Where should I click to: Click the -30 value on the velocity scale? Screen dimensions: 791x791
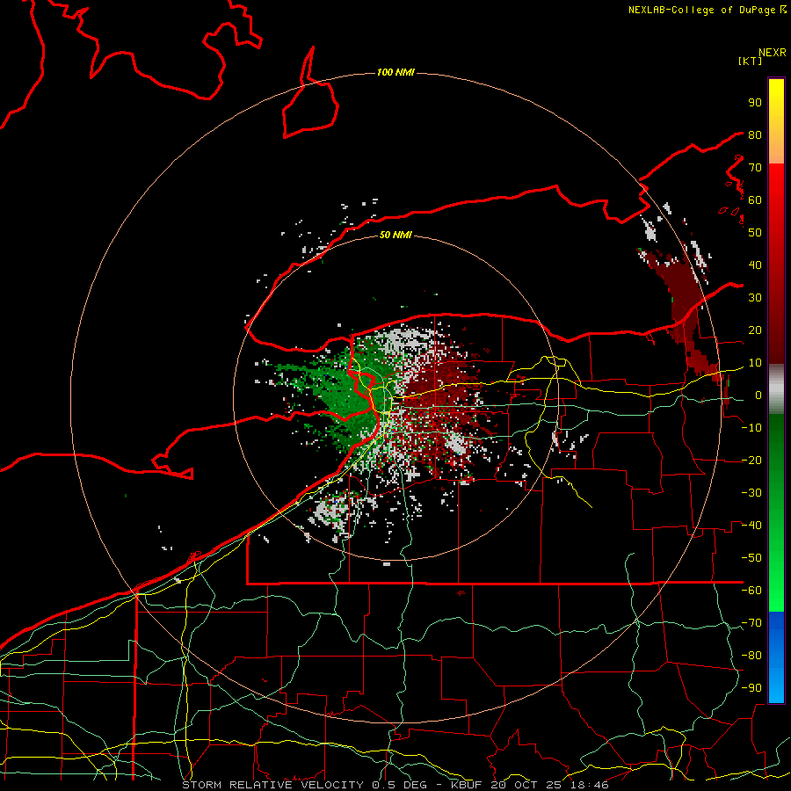point(751,493)
